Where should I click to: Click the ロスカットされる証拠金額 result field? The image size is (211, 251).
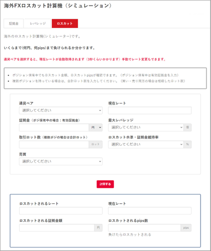pyautogui.click(x=57, y=228)
